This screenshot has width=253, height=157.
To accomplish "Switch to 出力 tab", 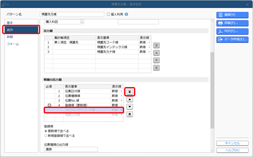I will (21, 30).
